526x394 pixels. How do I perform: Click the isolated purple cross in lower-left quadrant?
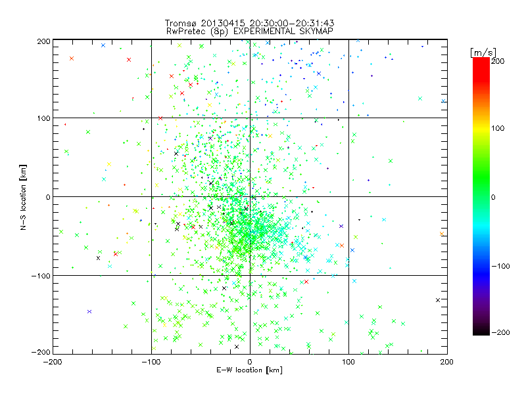(x=89, y=311)
